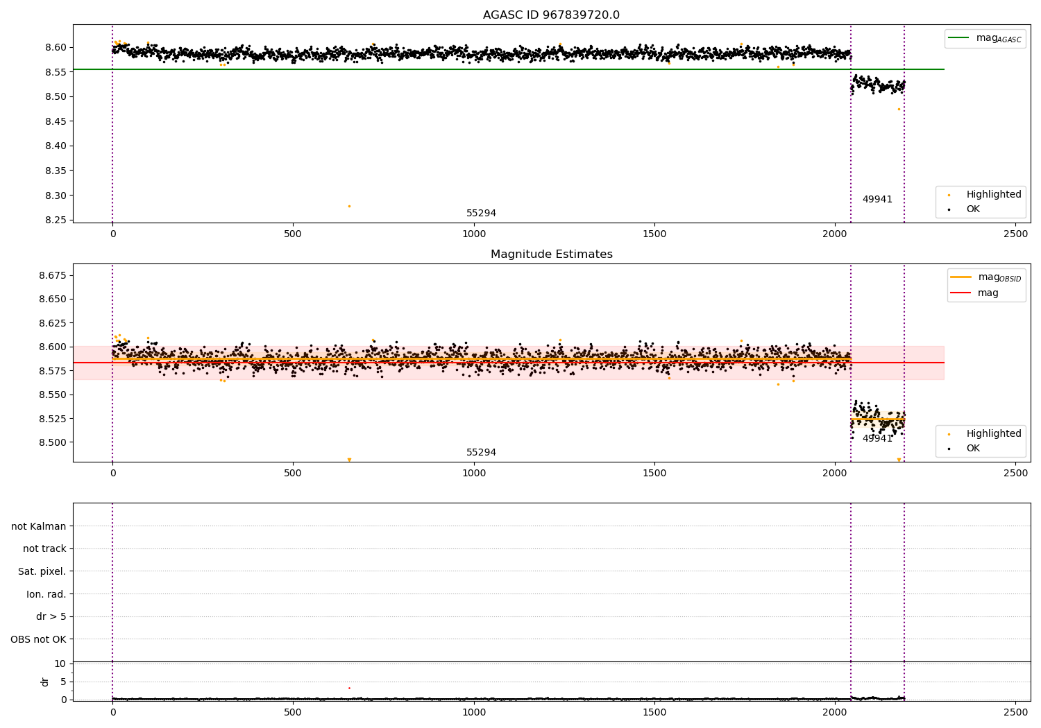Click the 1000 tick label under bottom plot
Screen dimensions: 1041x728
[x=474, y=712]
